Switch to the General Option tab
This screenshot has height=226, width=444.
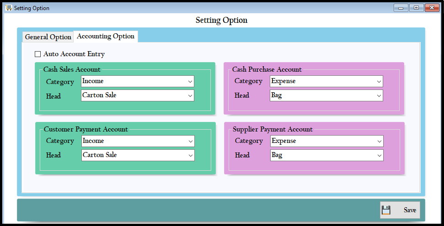pos(48,37)
